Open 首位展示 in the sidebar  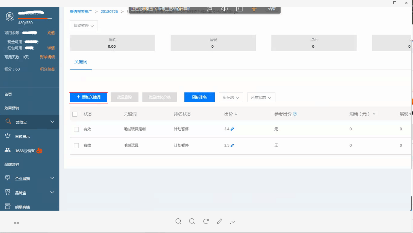coord(22,136)
